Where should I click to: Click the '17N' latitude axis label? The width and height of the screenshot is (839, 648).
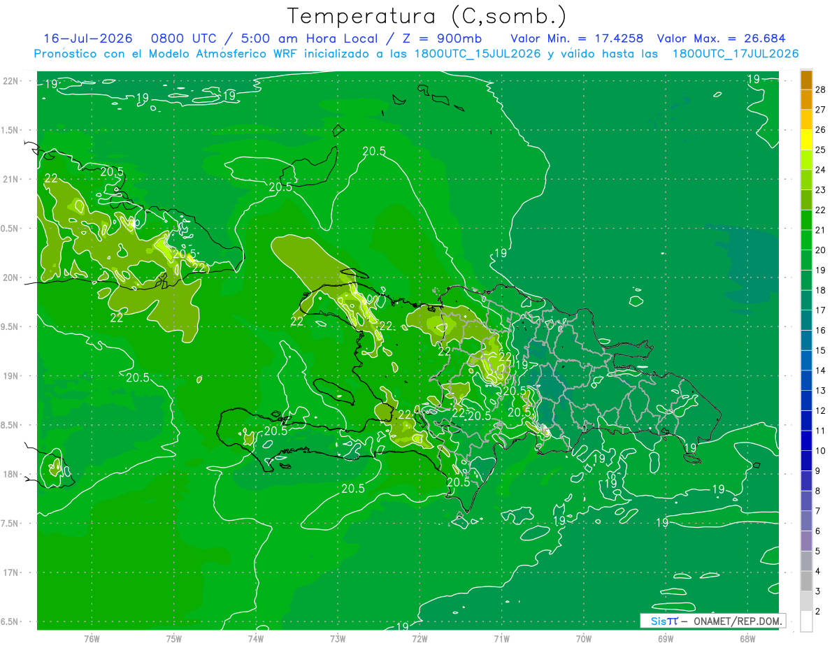click(x=11, y=573)
